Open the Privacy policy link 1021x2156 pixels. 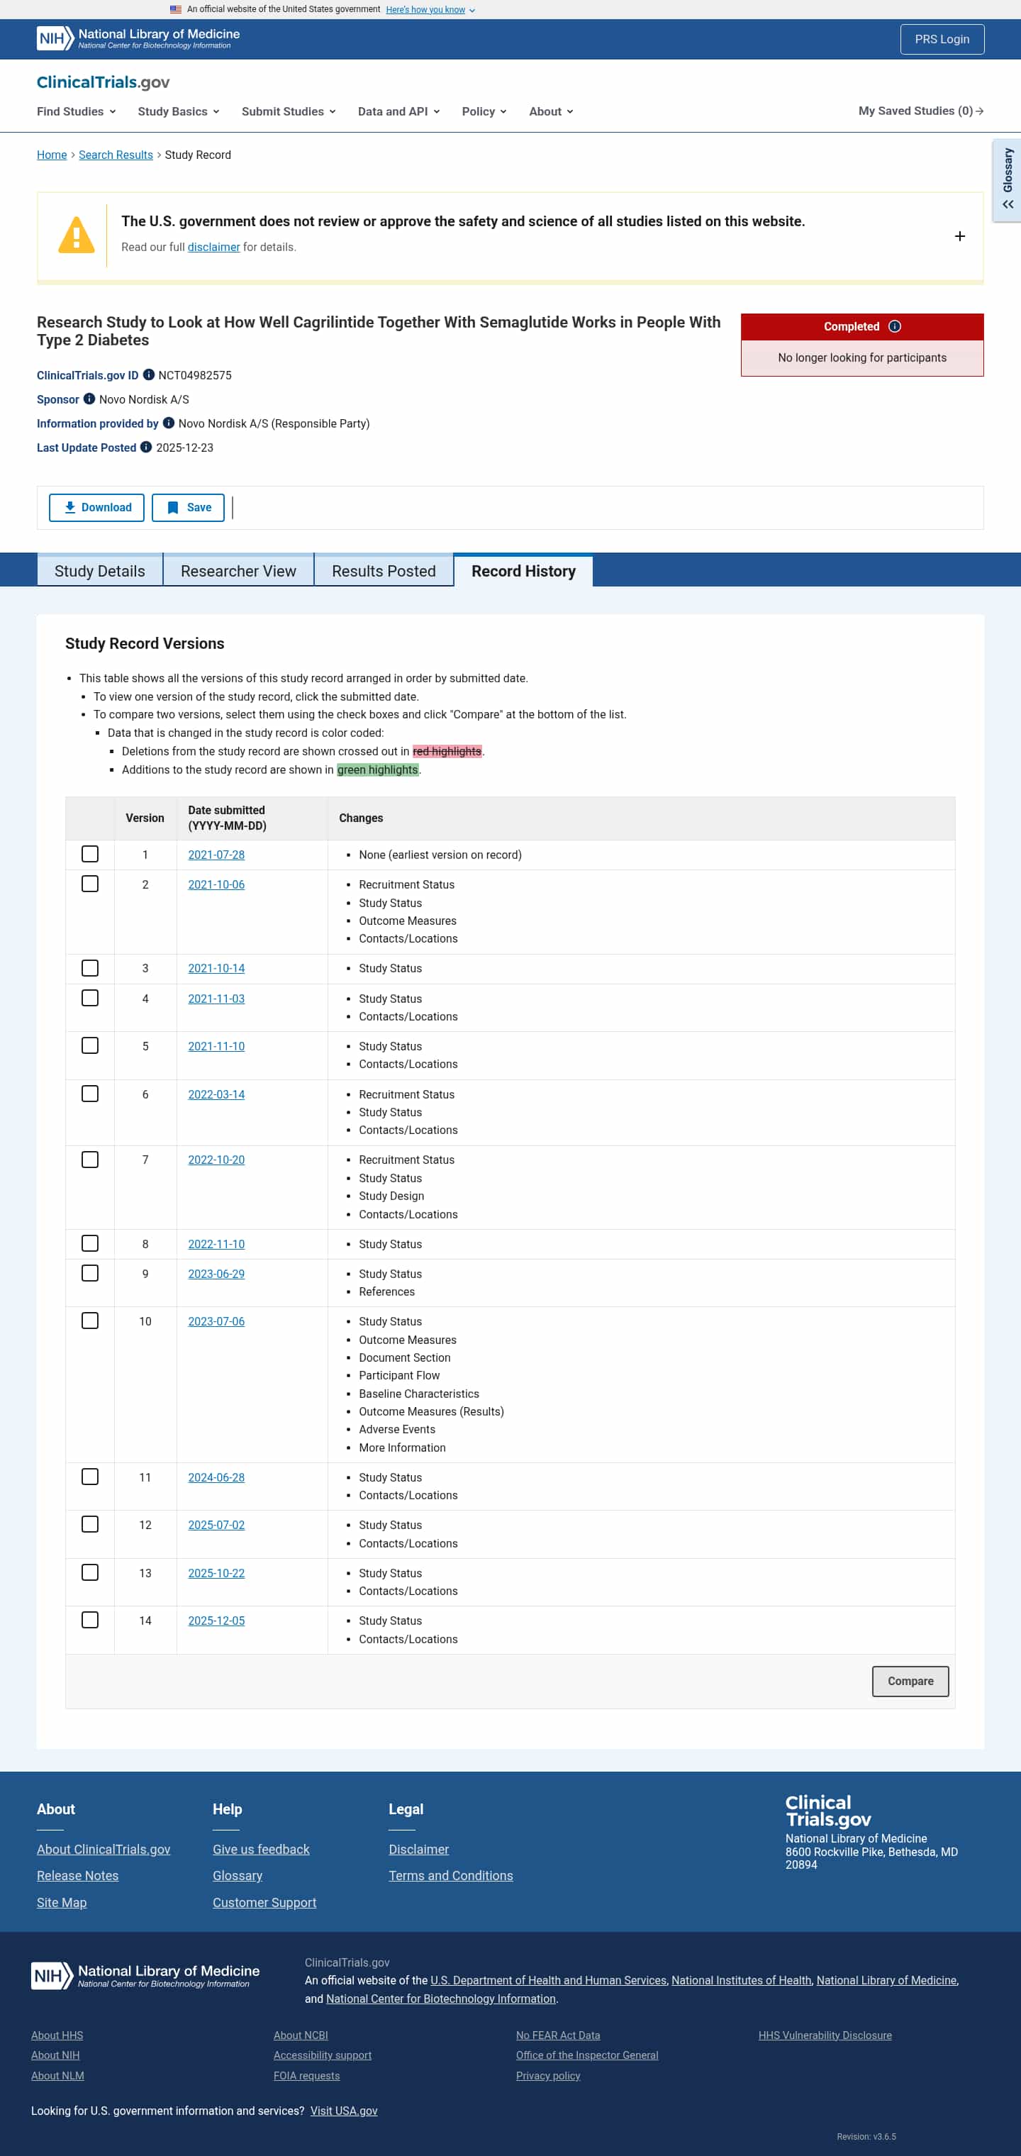coord(548,2076)
